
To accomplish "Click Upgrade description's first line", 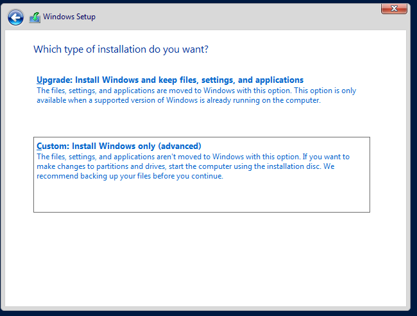I will (x=196, y=91).
